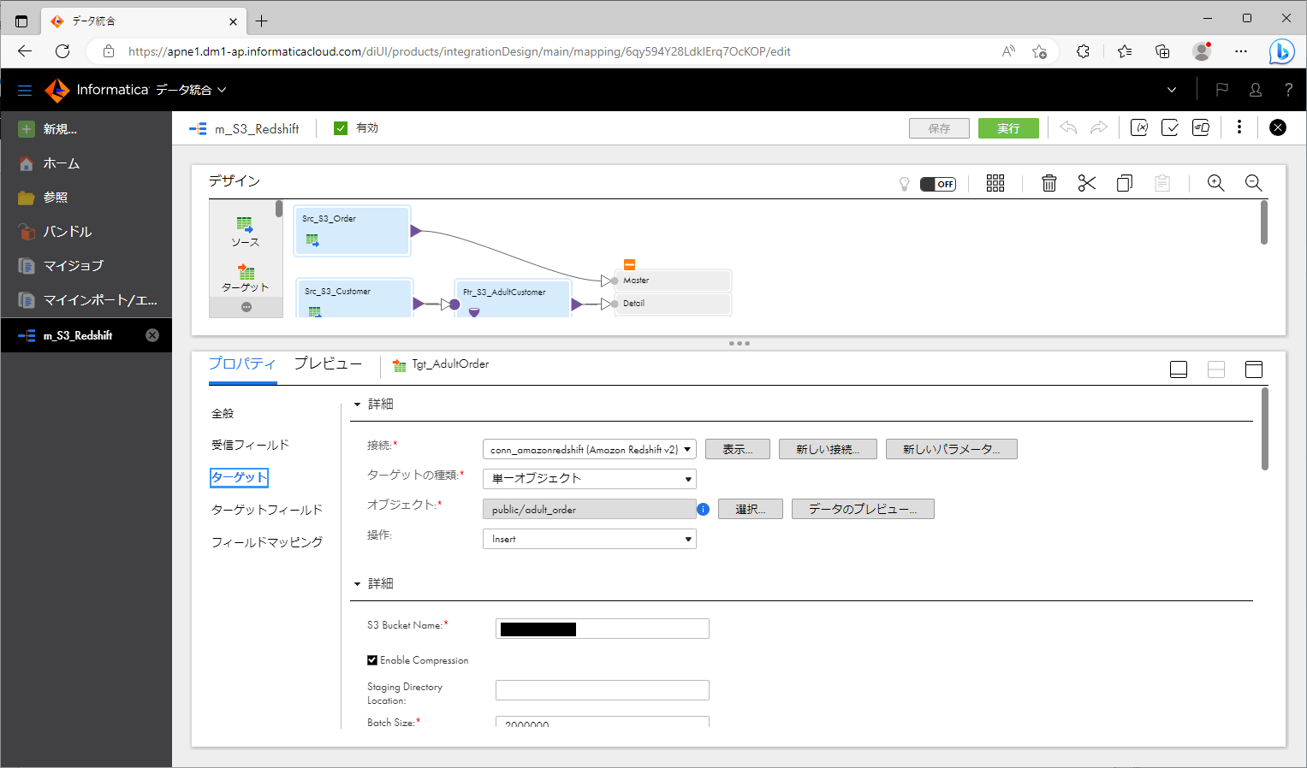Delete the selected transformation with the trash icon
The image size is (1307, 768).
[1049, 182]
